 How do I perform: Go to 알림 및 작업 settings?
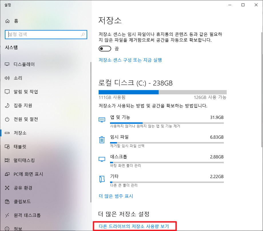pyautogui.click(x=26, y=92)
